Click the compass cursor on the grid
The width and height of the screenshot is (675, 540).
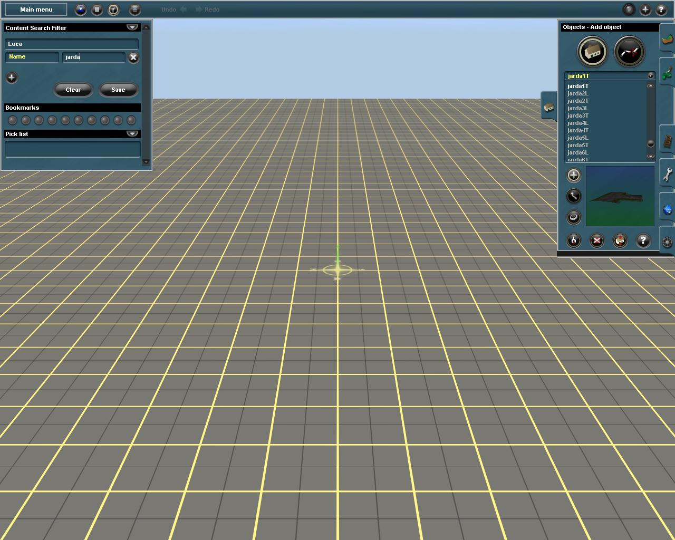(x=337, y=270)
